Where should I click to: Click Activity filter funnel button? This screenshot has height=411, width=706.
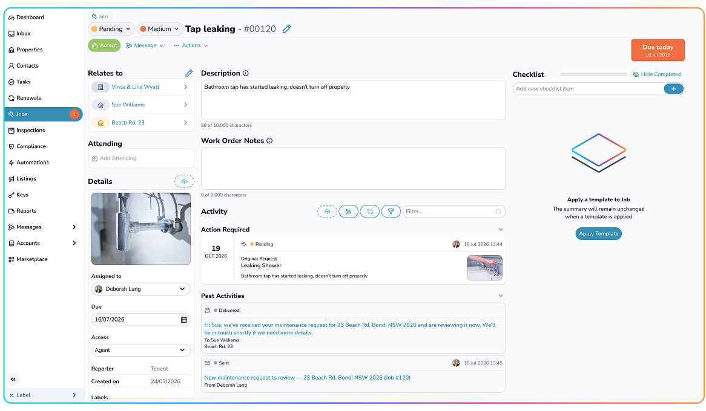point(391,212)
